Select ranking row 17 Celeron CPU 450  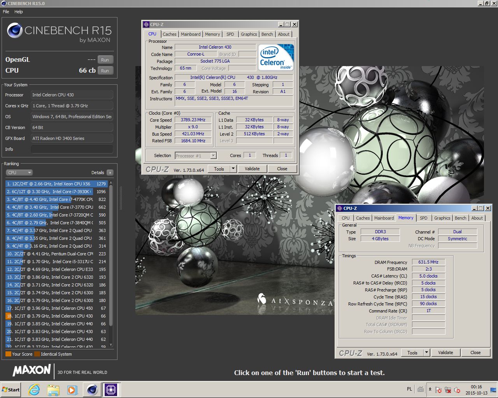click(x=56, y=308)
